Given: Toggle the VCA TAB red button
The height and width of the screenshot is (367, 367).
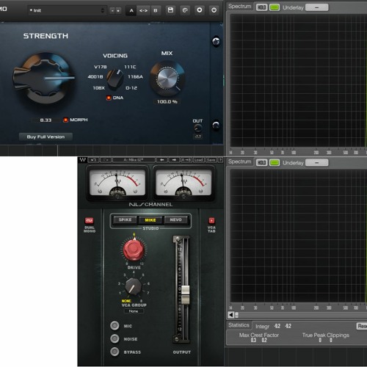Looking at the screenshot, I should [211, 221].
